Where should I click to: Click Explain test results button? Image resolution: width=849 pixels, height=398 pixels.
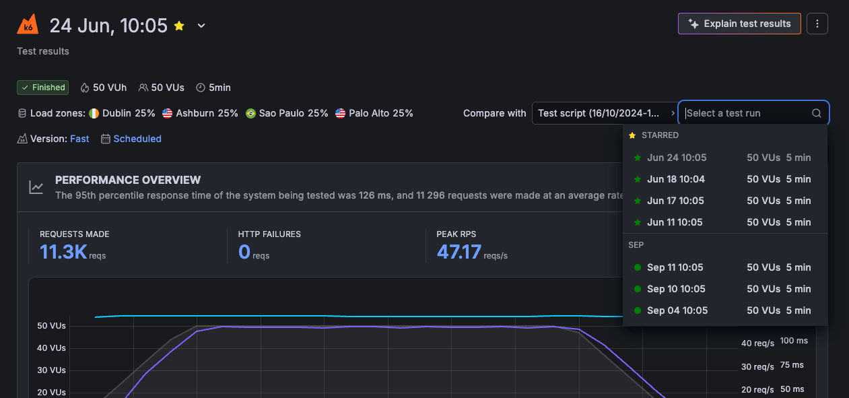click(x=739, y=24)
